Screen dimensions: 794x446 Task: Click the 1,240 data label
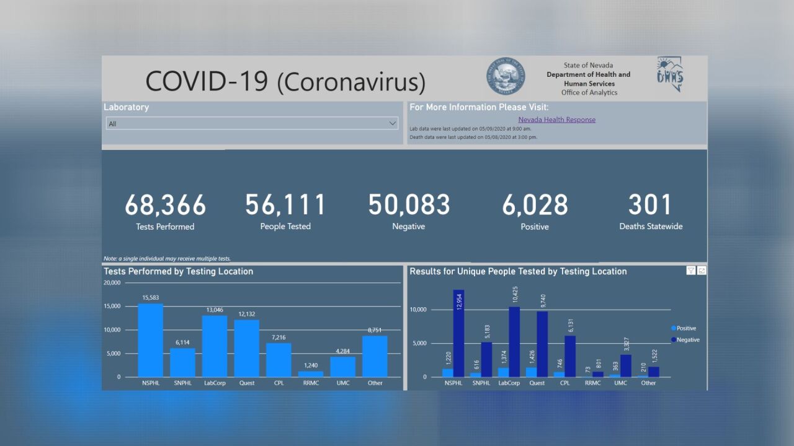coord(311,365)
